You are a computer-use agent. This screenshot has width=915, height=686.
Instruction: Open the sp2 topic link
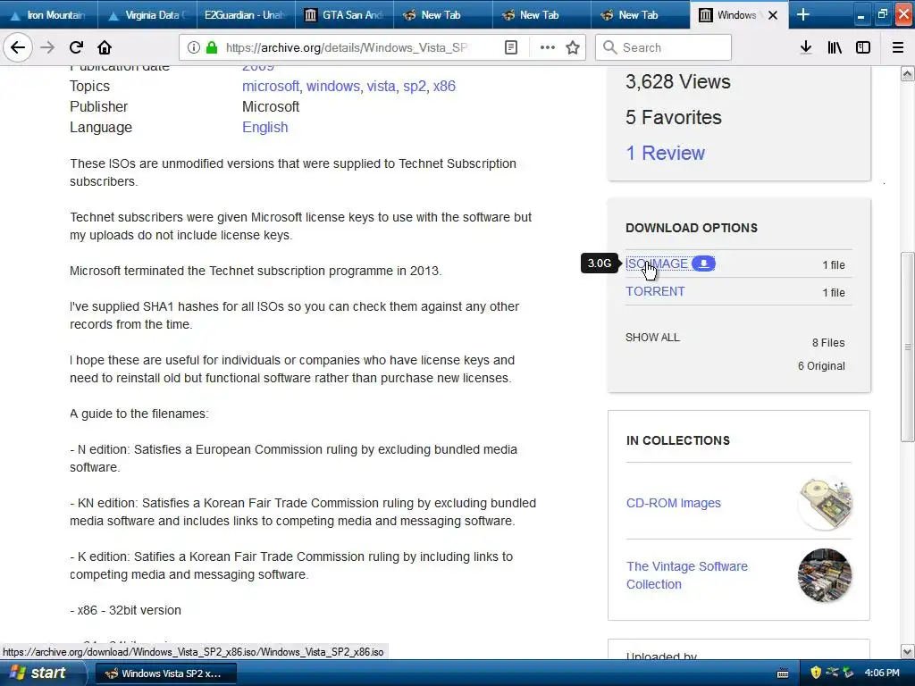click(x=415, y=87)
